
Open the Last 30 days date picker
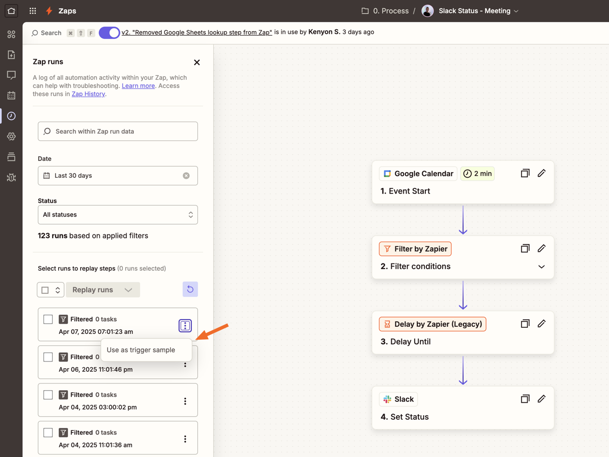(118, 176)
